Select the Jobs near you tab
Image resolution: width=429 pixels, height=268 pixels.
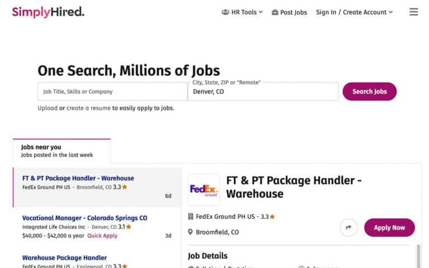coord(61,151)
